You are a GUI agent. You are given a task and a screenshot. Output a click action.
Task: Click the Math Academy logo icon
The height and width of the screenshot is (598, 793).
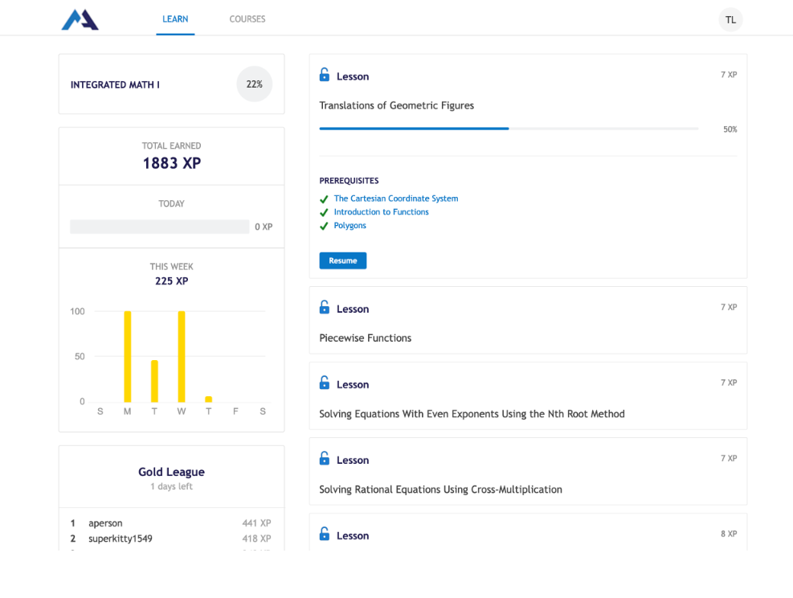(80, 19)
